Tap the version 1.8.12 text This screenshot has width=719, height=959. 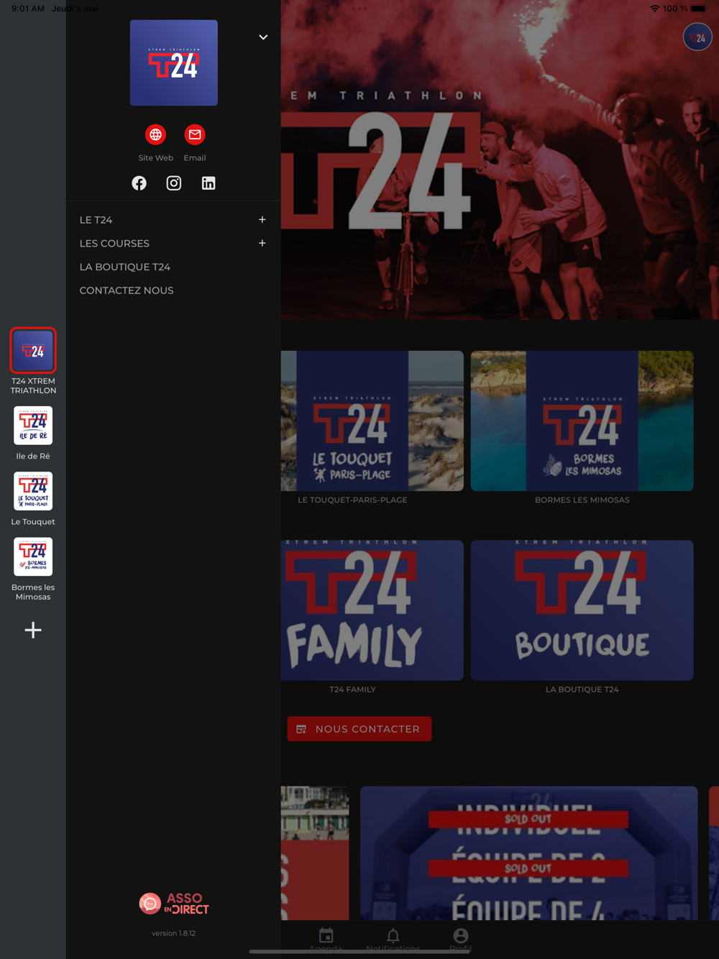click(174, 933)
